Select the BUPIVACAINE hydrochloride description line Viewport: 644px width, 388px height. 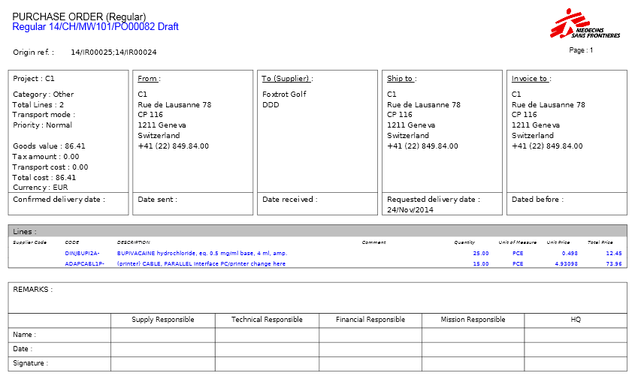coord(201,254)
